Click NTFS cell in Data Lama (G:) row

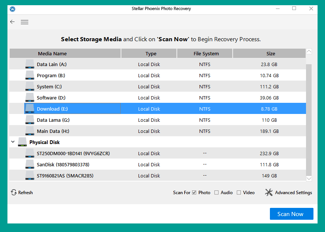click(x=205, y=120)
